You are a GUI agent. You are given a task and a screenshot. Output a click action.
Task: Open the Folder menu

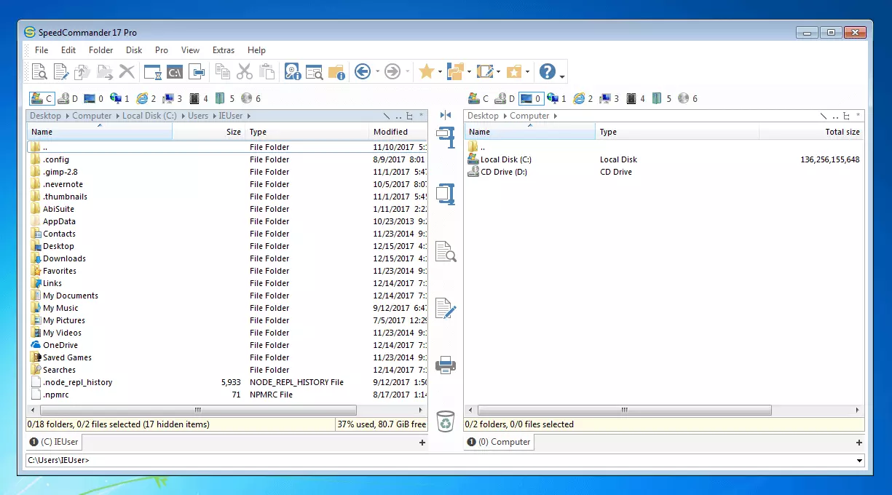(x=101, y=50)
